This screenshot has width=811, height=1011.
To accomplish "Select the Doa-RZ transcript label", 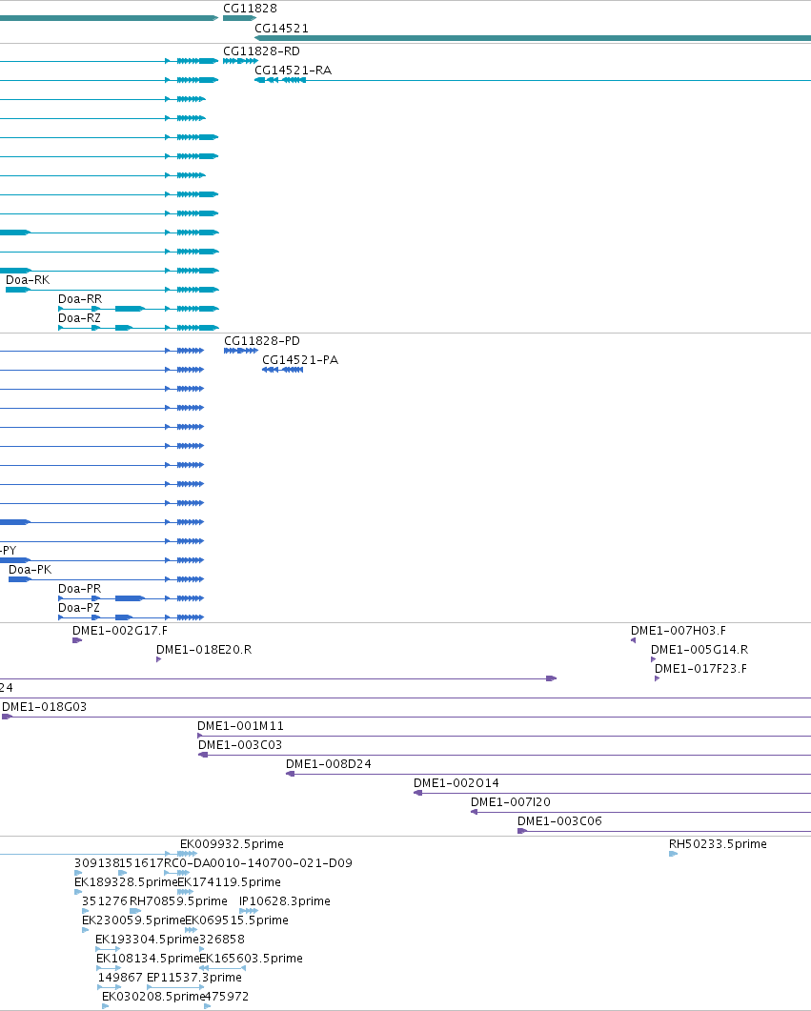I will coord(79,318).
